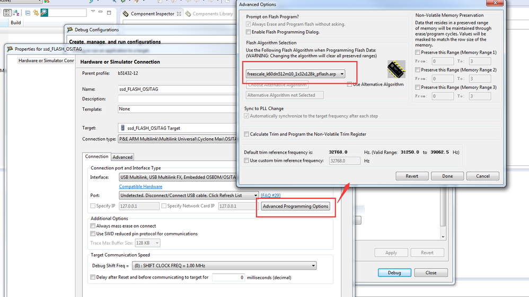Open the view menu triangle in left panel
This screenshot has width=529, height=297.
point(93,12)
